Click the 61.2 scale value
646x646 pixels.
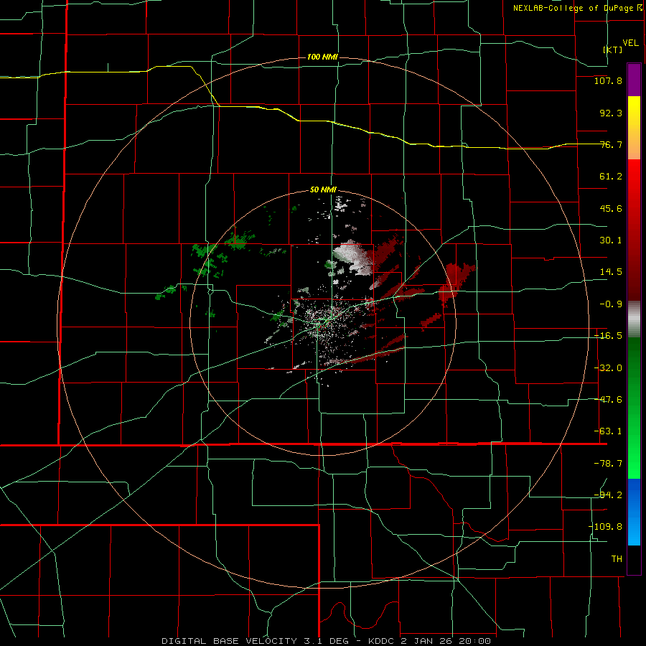(x=611, y=177)
